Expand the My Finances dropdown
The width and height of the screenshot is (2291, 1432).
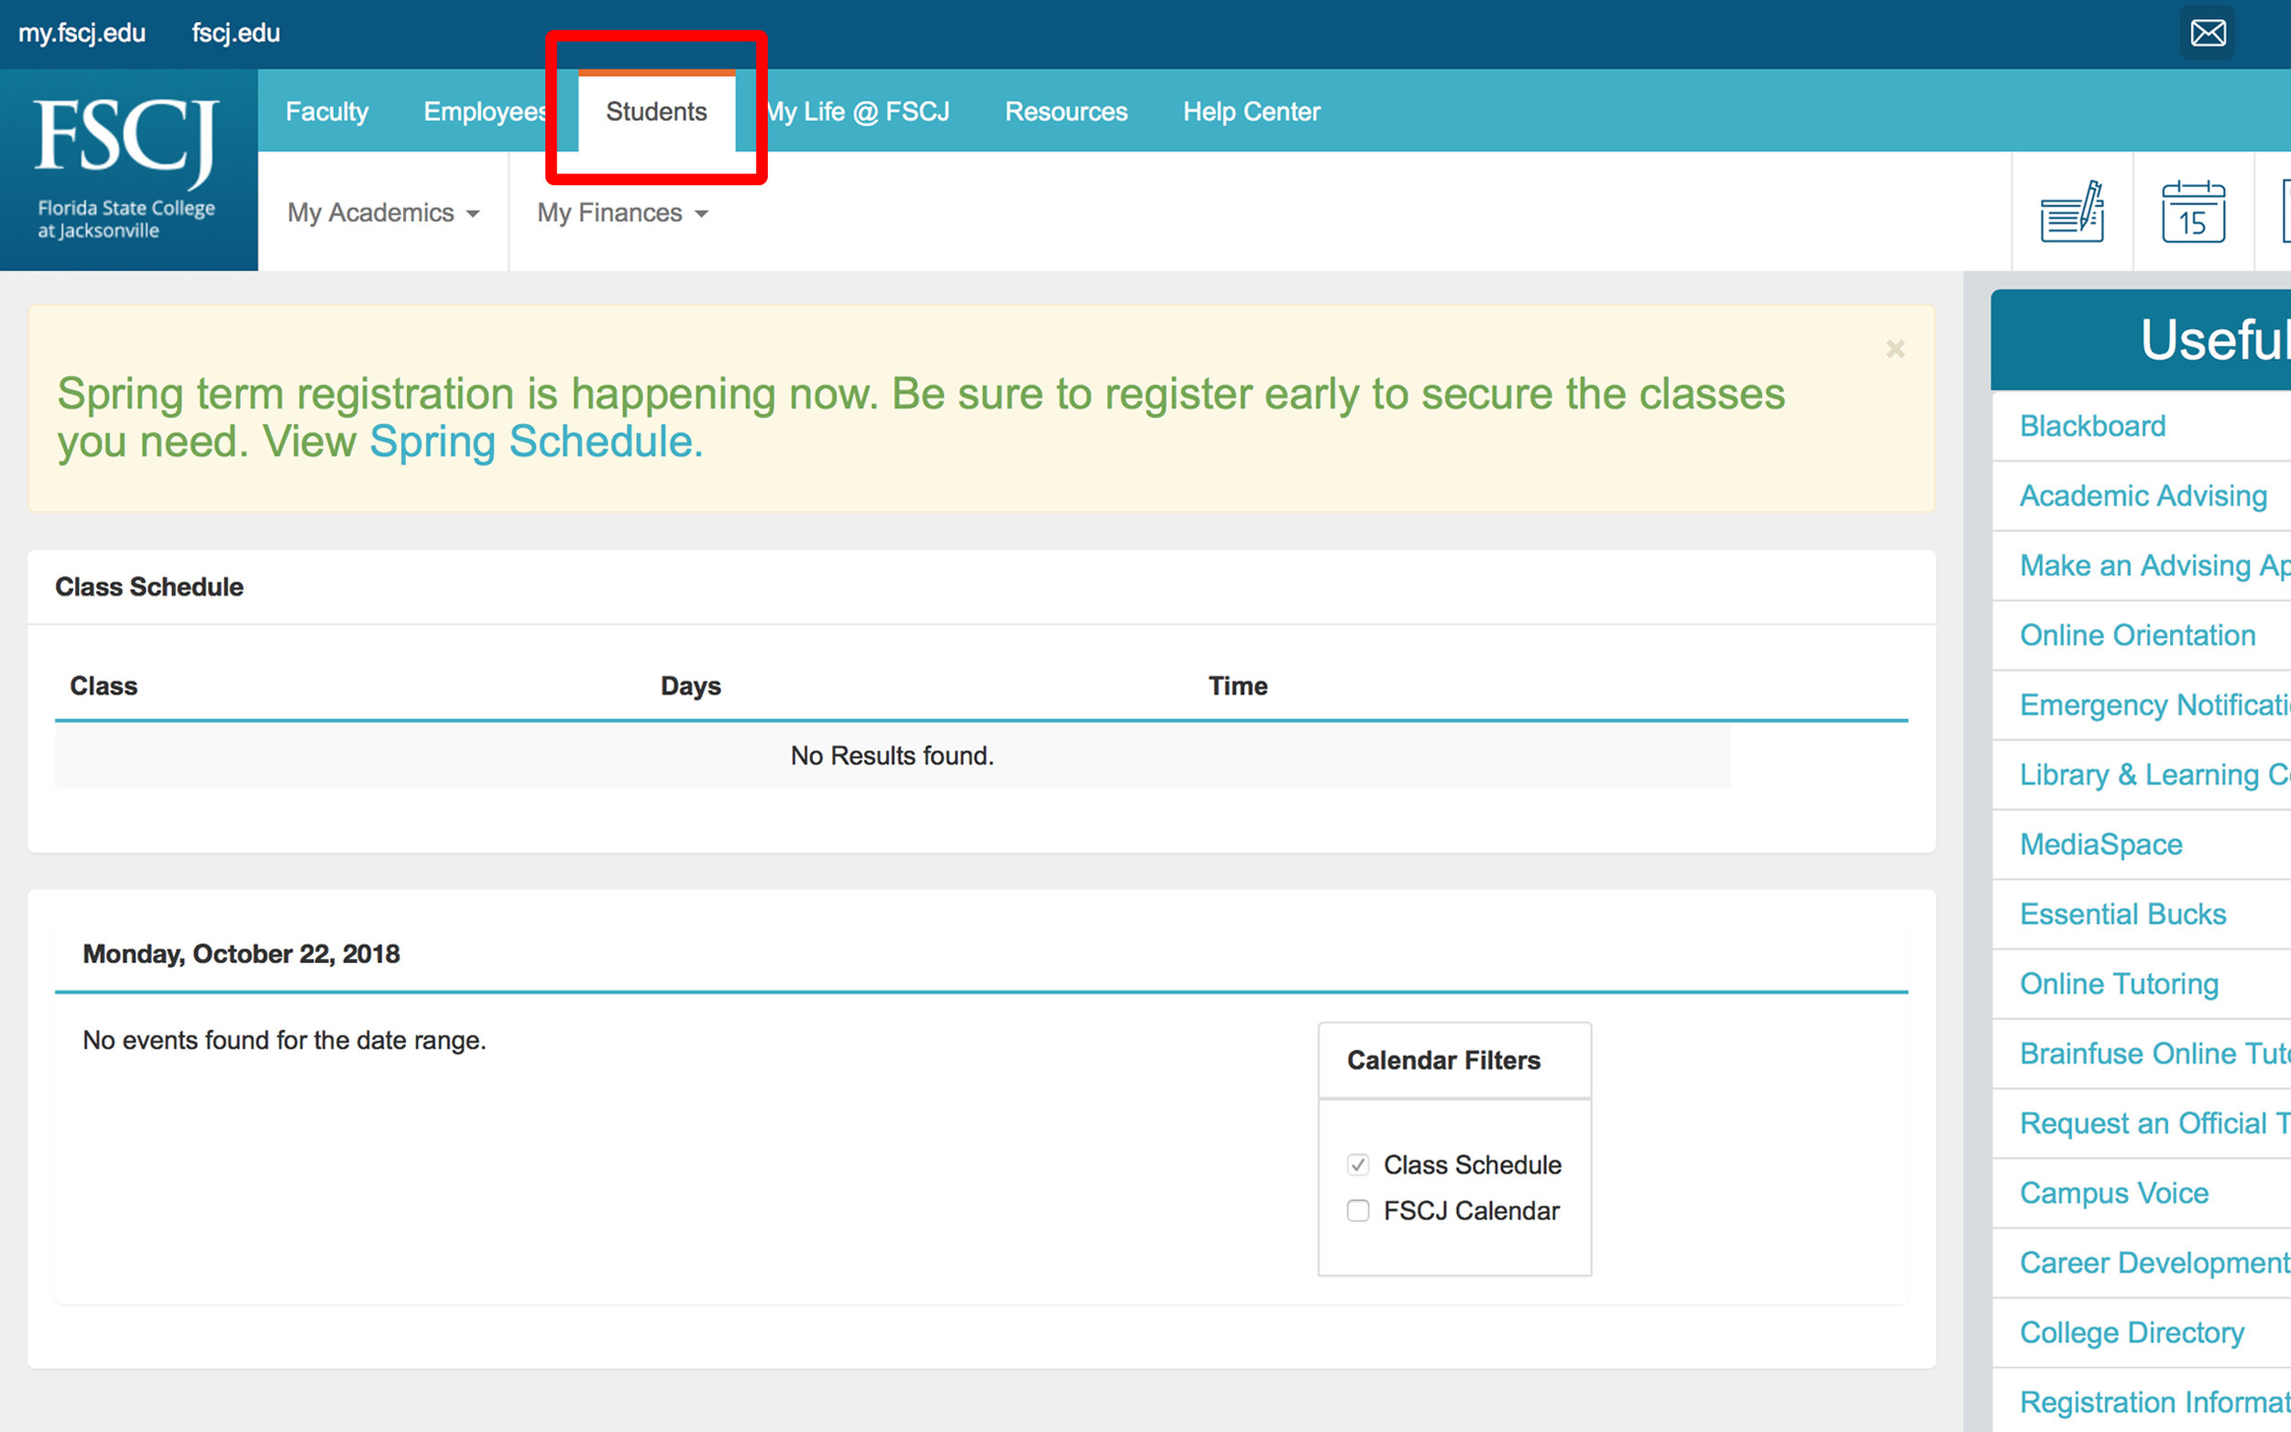[x=622, y=213]
